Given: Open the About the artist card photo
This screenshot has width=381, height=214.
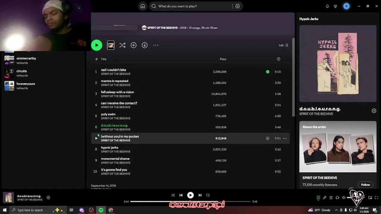Looking at the screenshot, I should pos(338,147).
